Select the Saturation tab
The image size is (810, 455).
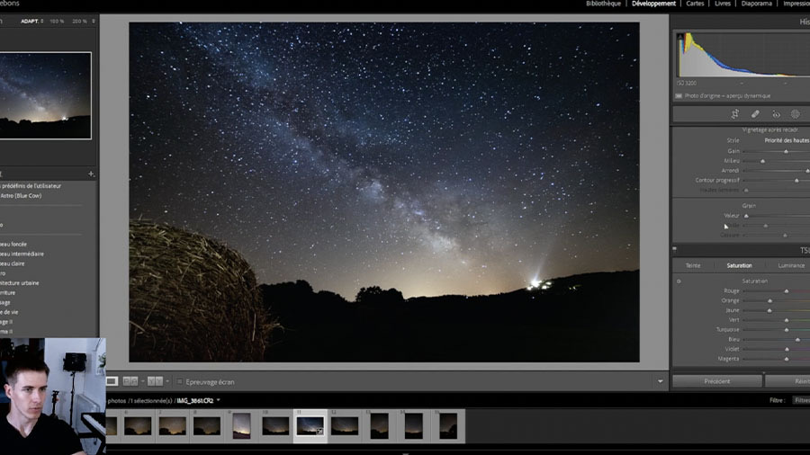739,265
